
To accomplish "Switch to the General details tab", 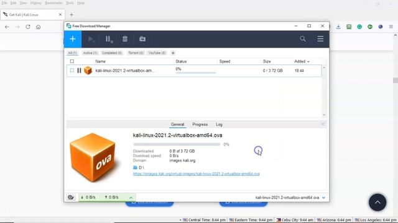I will (x=177, y=125).
